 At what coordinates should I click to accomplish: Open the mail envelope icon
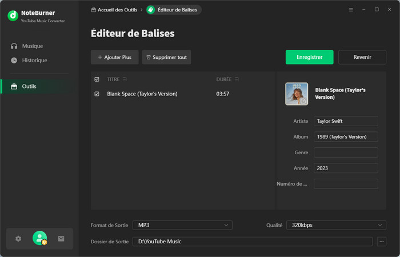(61, 239)
